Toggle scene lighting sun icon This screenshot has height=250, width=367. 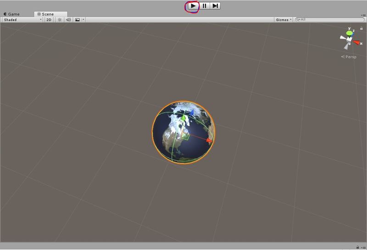(60, 20)
